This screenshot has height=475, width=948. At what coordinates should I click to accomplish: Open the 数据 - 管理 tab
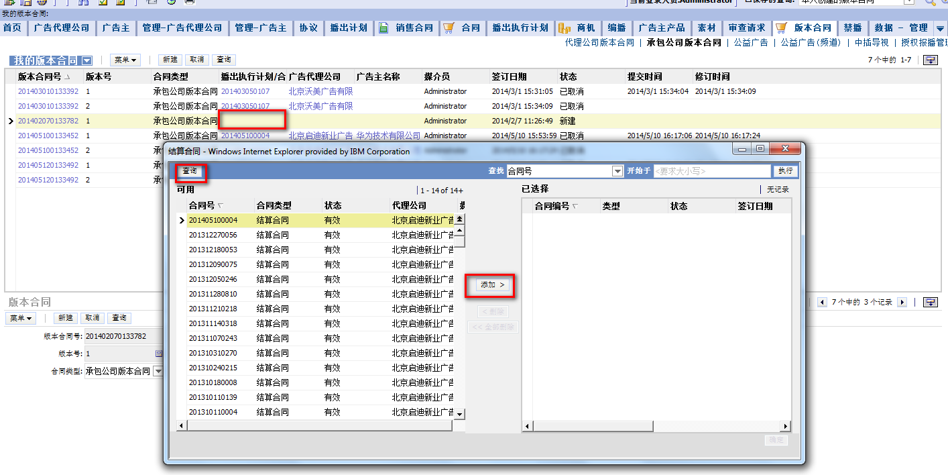click(x=901, y=28)
